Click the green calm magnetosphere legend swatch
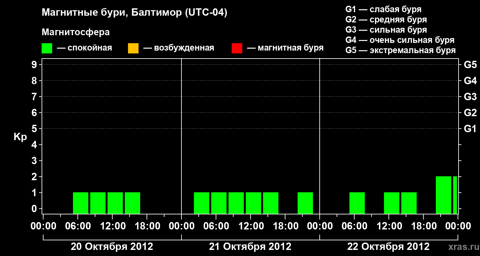 pyautogui.click(x=47, y=48)
